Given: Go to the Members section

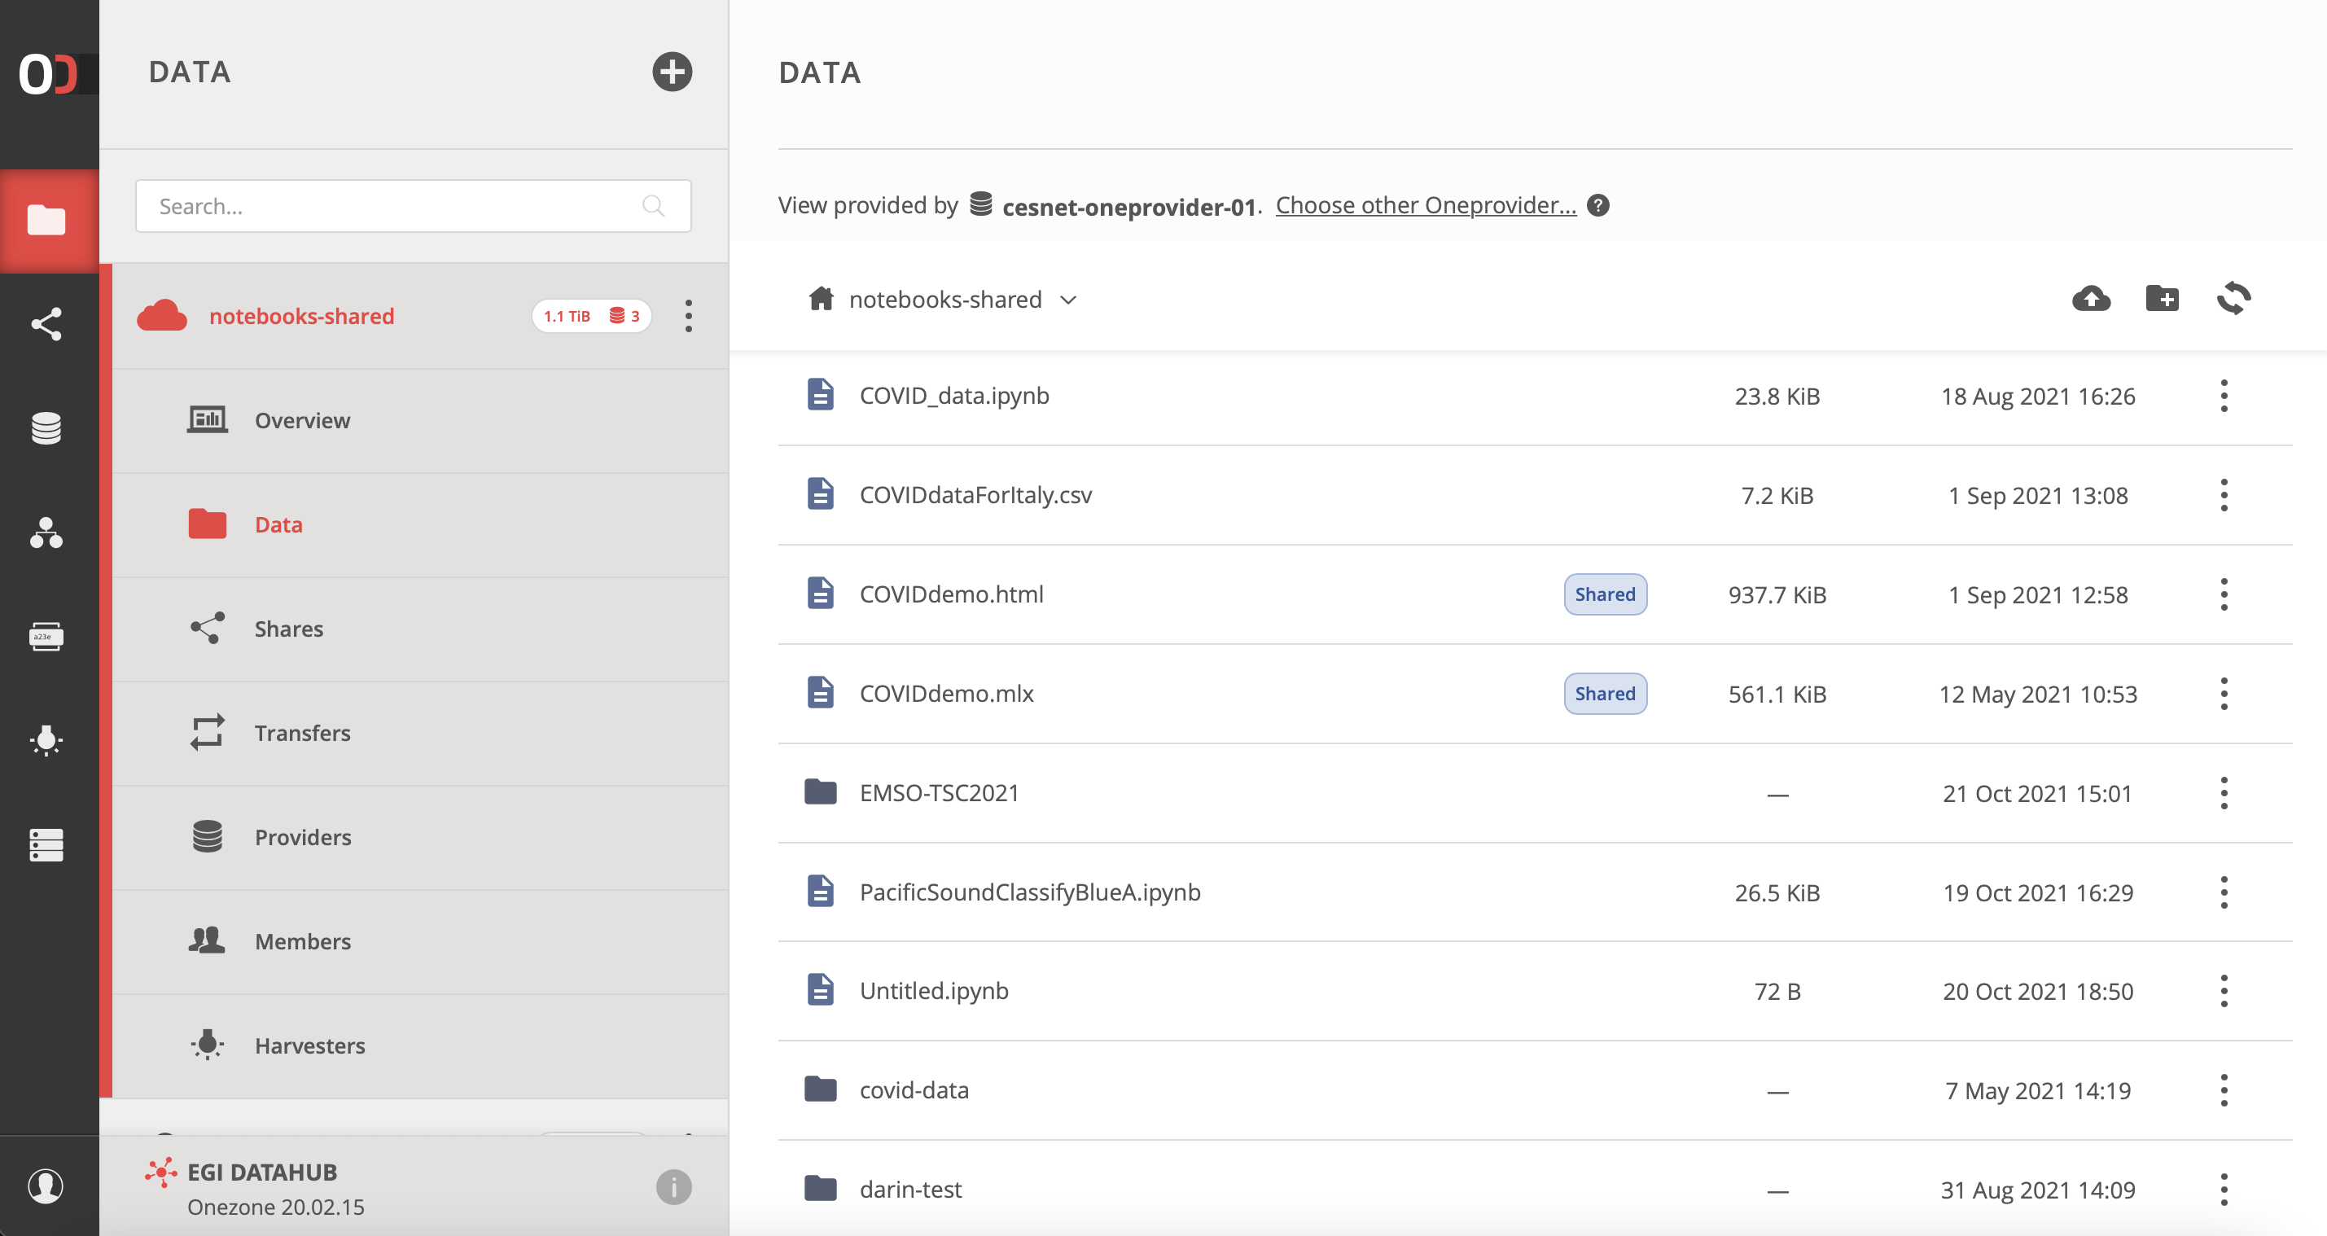Looking at the screenshot, I should [303, 940].
